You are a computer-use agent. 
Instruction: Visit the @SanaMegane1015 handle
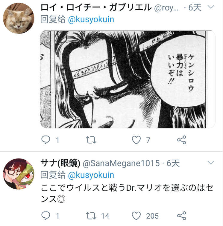(x=121, y=163)
